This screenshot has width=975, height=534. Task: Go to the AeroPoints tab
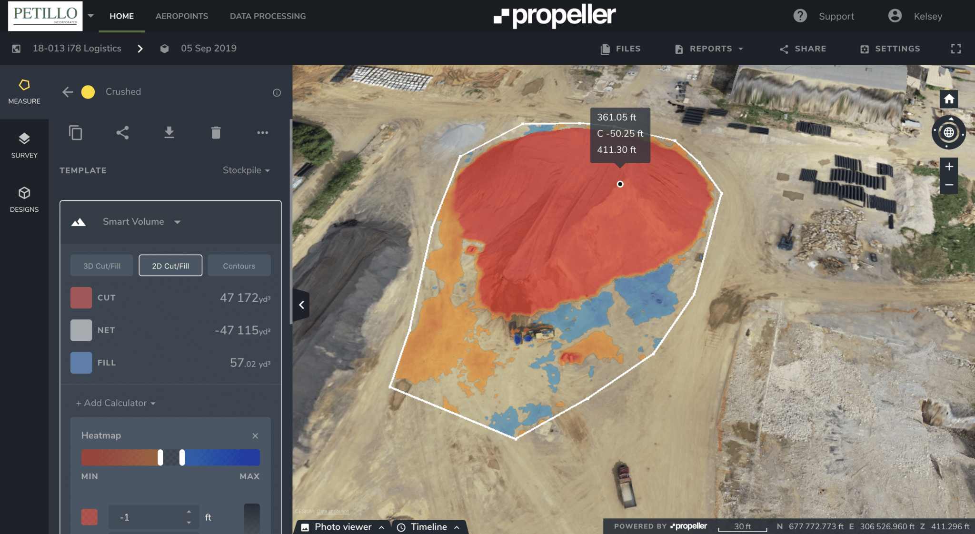[x=181, y=16]
